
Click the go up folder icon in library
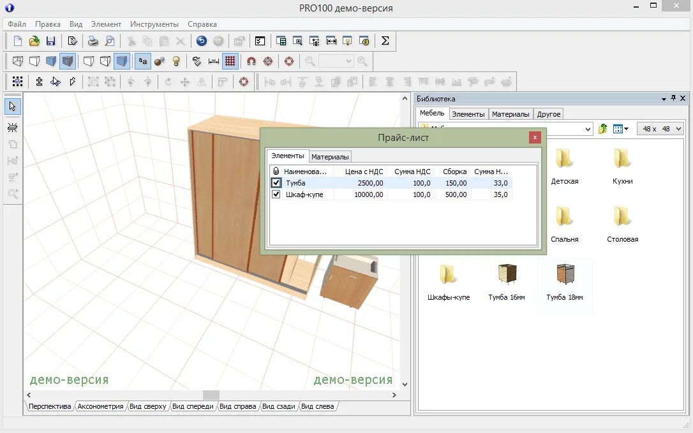(x=603, y=129)
